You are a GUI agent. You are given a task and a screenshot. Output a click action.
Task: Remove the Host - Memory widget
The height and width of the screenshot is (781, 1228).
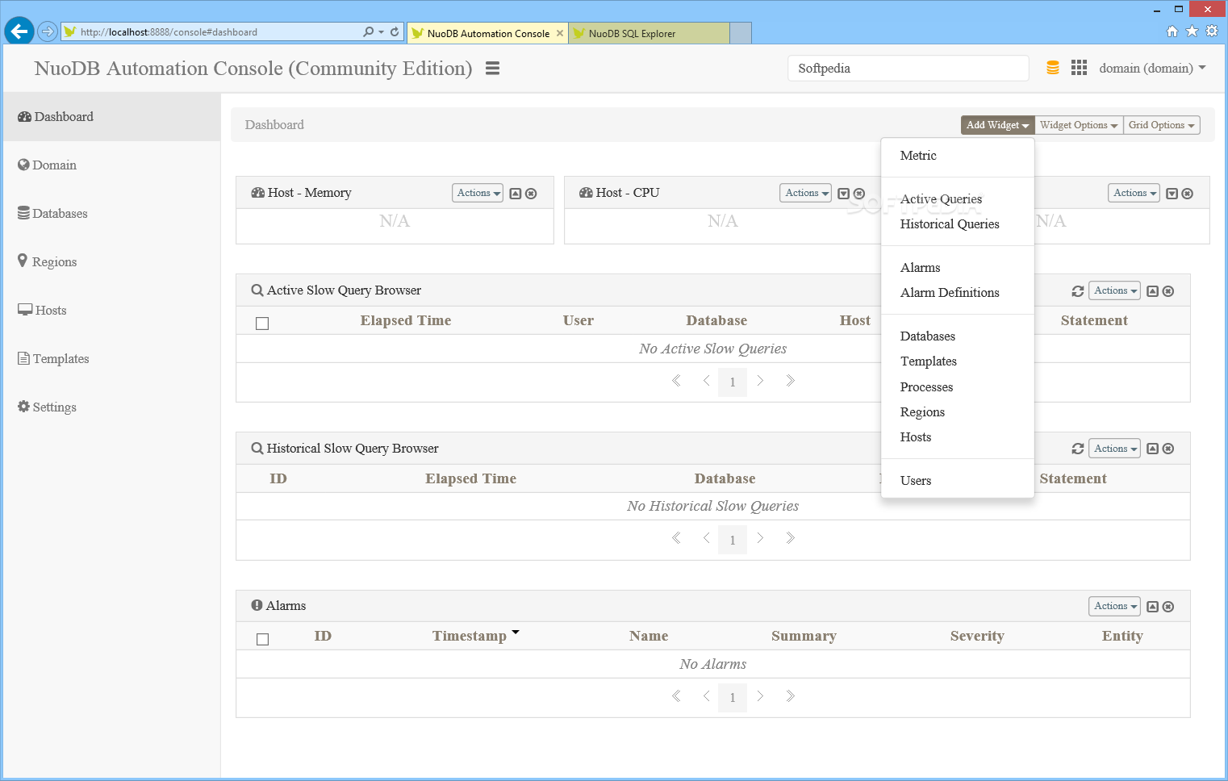(x=531, y=194)
